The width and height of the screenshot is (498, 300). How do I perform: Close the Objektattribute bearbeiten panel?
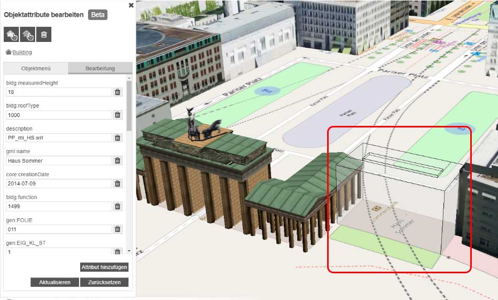pyautogui.click(x=131, y=5)
